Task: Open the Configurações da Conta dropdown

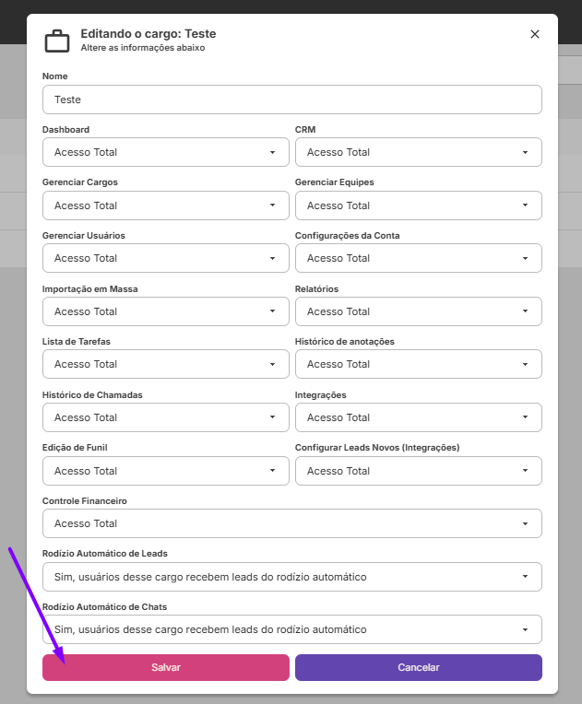Action: 419,258
